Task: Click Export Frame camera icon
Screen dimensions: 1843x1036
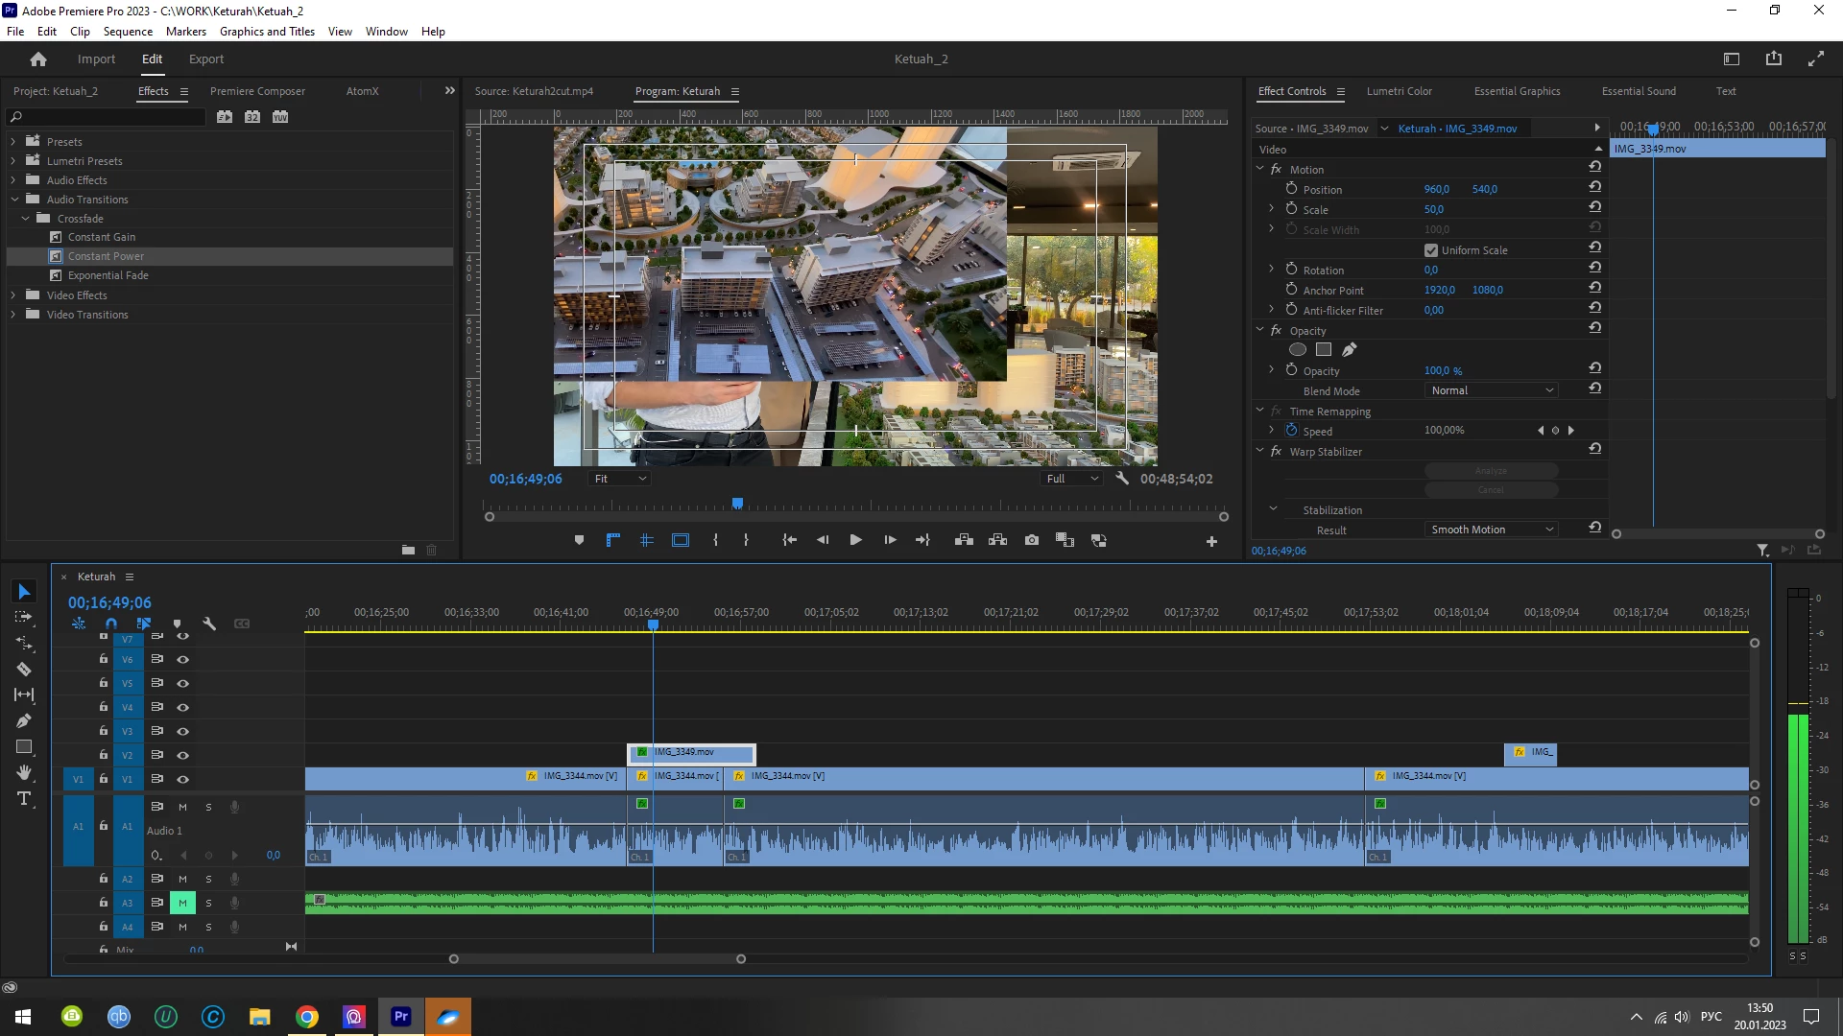Action: point(1031,540)
